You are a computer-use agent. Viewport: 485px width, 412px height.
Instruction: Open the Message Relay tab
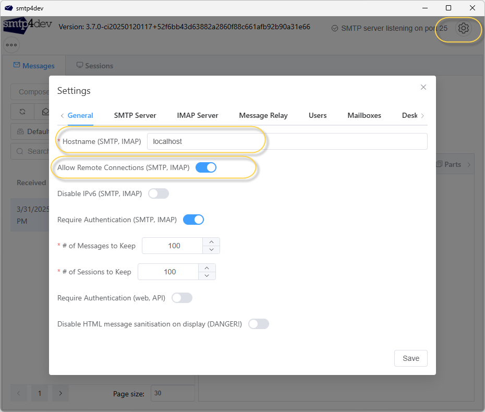(263, 115)
